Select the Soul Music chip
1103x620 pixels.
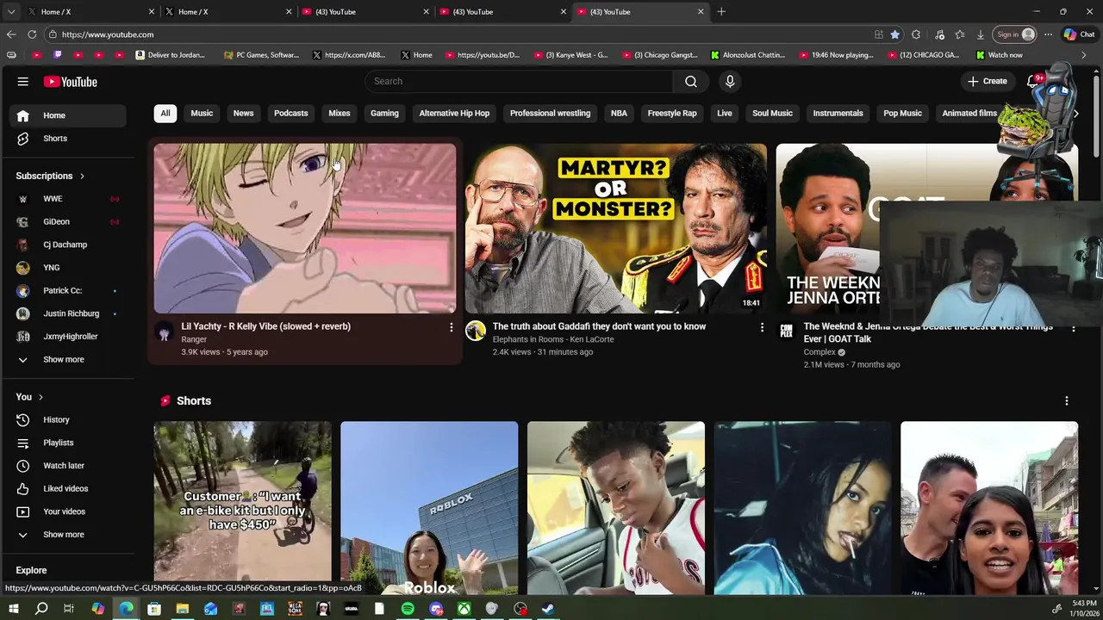coord(772,113)
